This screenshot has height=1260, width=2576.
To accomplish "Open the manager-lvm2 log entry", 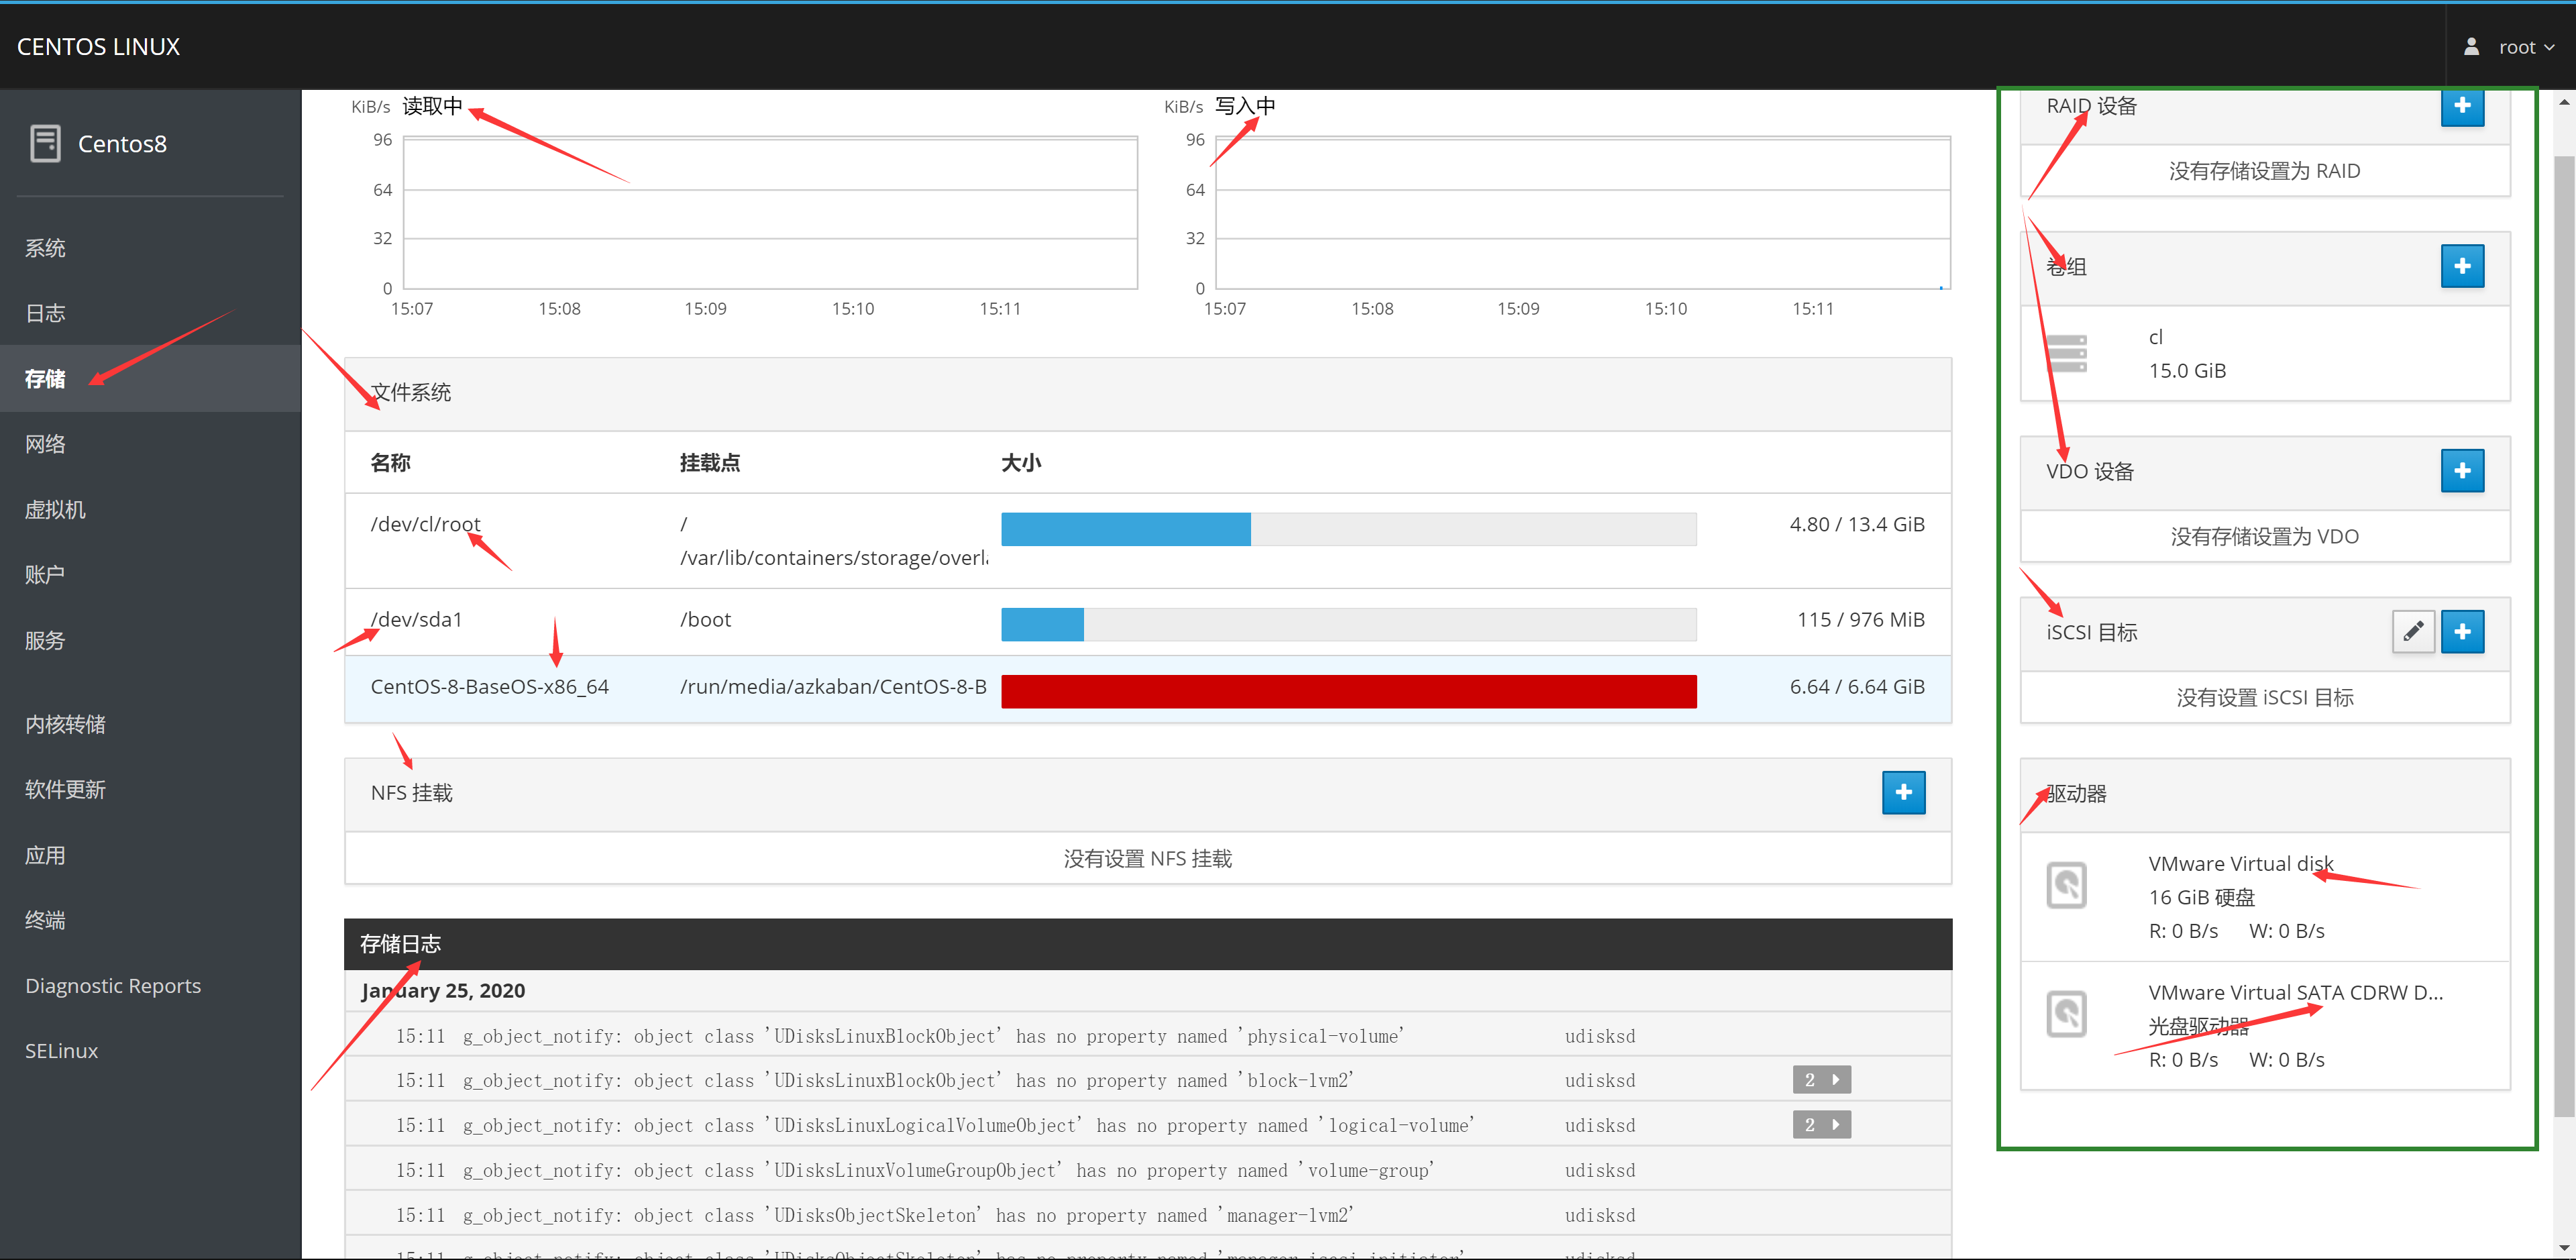I will [1148, 1215].
